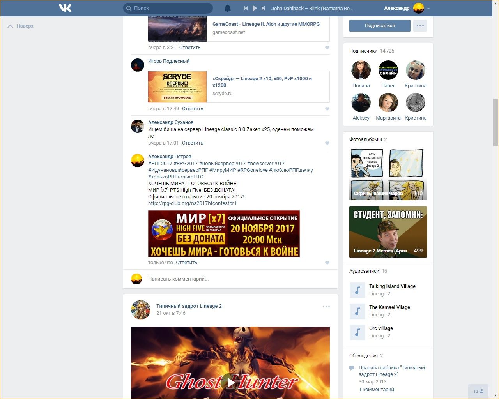Open the МИР x7 banner image
499x399 pixels.
pos(224,234)
